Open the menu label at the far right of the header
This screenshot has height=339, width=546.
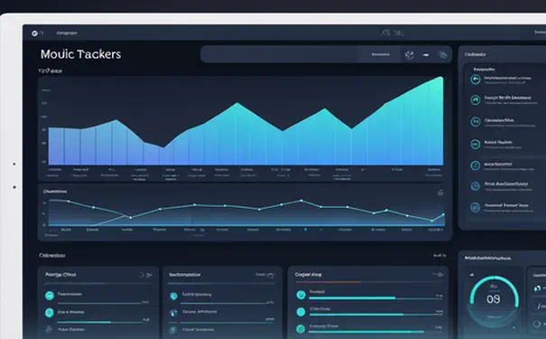point(540,32)
